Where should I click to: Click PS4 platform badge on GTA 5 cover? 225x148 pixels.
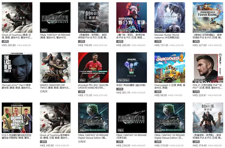[6, 130]
